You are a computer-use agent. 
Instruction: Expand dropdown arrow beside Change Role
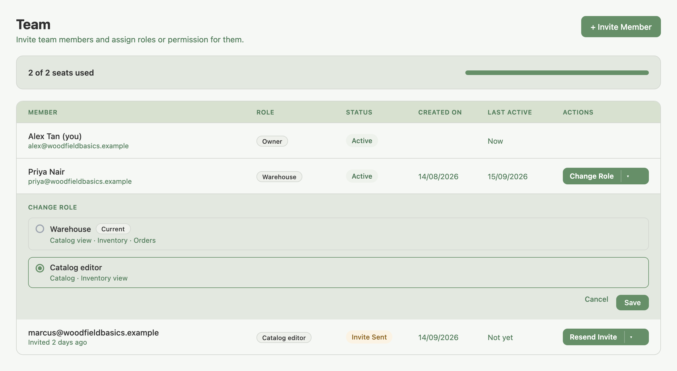(628, 176)
